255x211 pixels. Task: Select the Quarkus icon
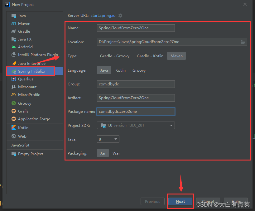tap(14, 79)
